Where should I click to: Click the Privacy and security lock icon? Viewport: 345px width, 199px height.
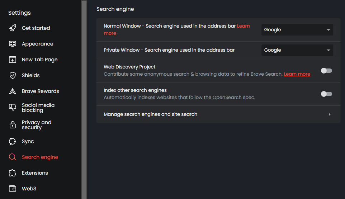pyautogui.click(x=13, y=125)
